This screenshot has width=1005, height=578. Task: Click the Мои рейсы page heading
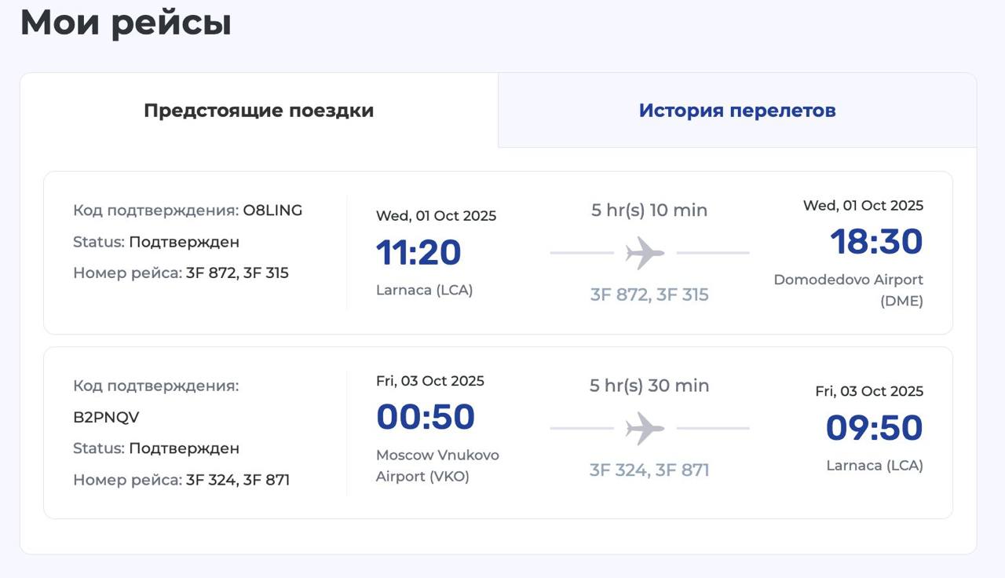click(x=126, y=22)
